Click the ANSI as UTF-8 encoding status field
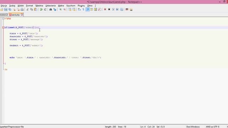Screen dimensions: 228x128 [x=212, y=127]
